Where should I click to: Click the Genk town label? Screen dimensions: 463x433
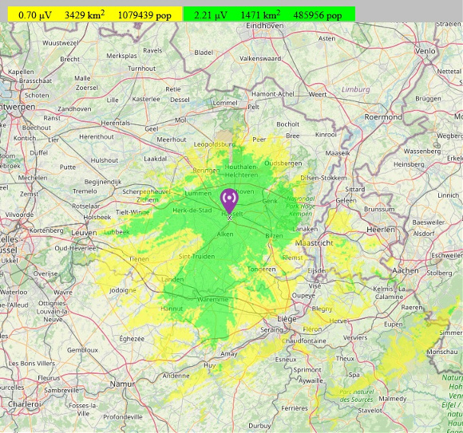tap(270, 201)
